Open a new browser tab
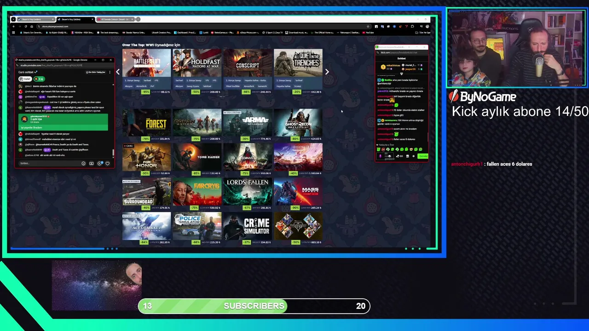Screen dimensions: 589x331 (x=138, y=19)
